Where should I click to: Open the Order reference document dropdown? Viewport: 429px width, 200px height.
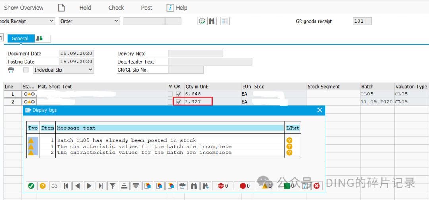[89, 21]
